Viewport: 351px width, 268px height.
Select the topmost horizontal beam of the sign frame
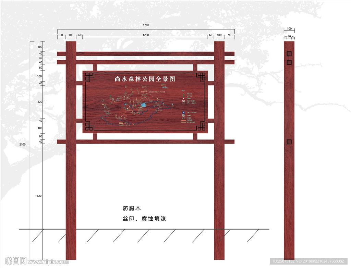[x=146, y=54]
